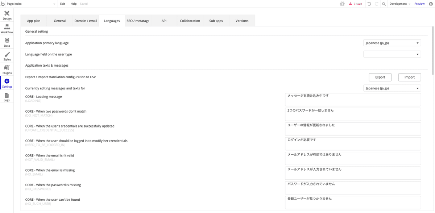Switch to the General tab
Image resolution: width=435 pixels, height=213 pixels.
coord(60,21)
